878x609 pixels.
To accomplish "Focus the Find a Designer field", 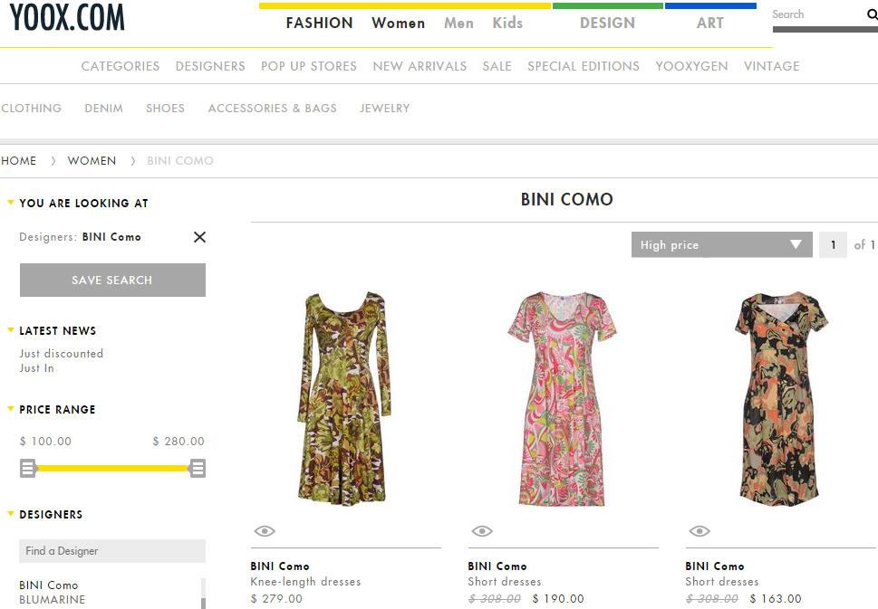I will (x=112, y=551).
